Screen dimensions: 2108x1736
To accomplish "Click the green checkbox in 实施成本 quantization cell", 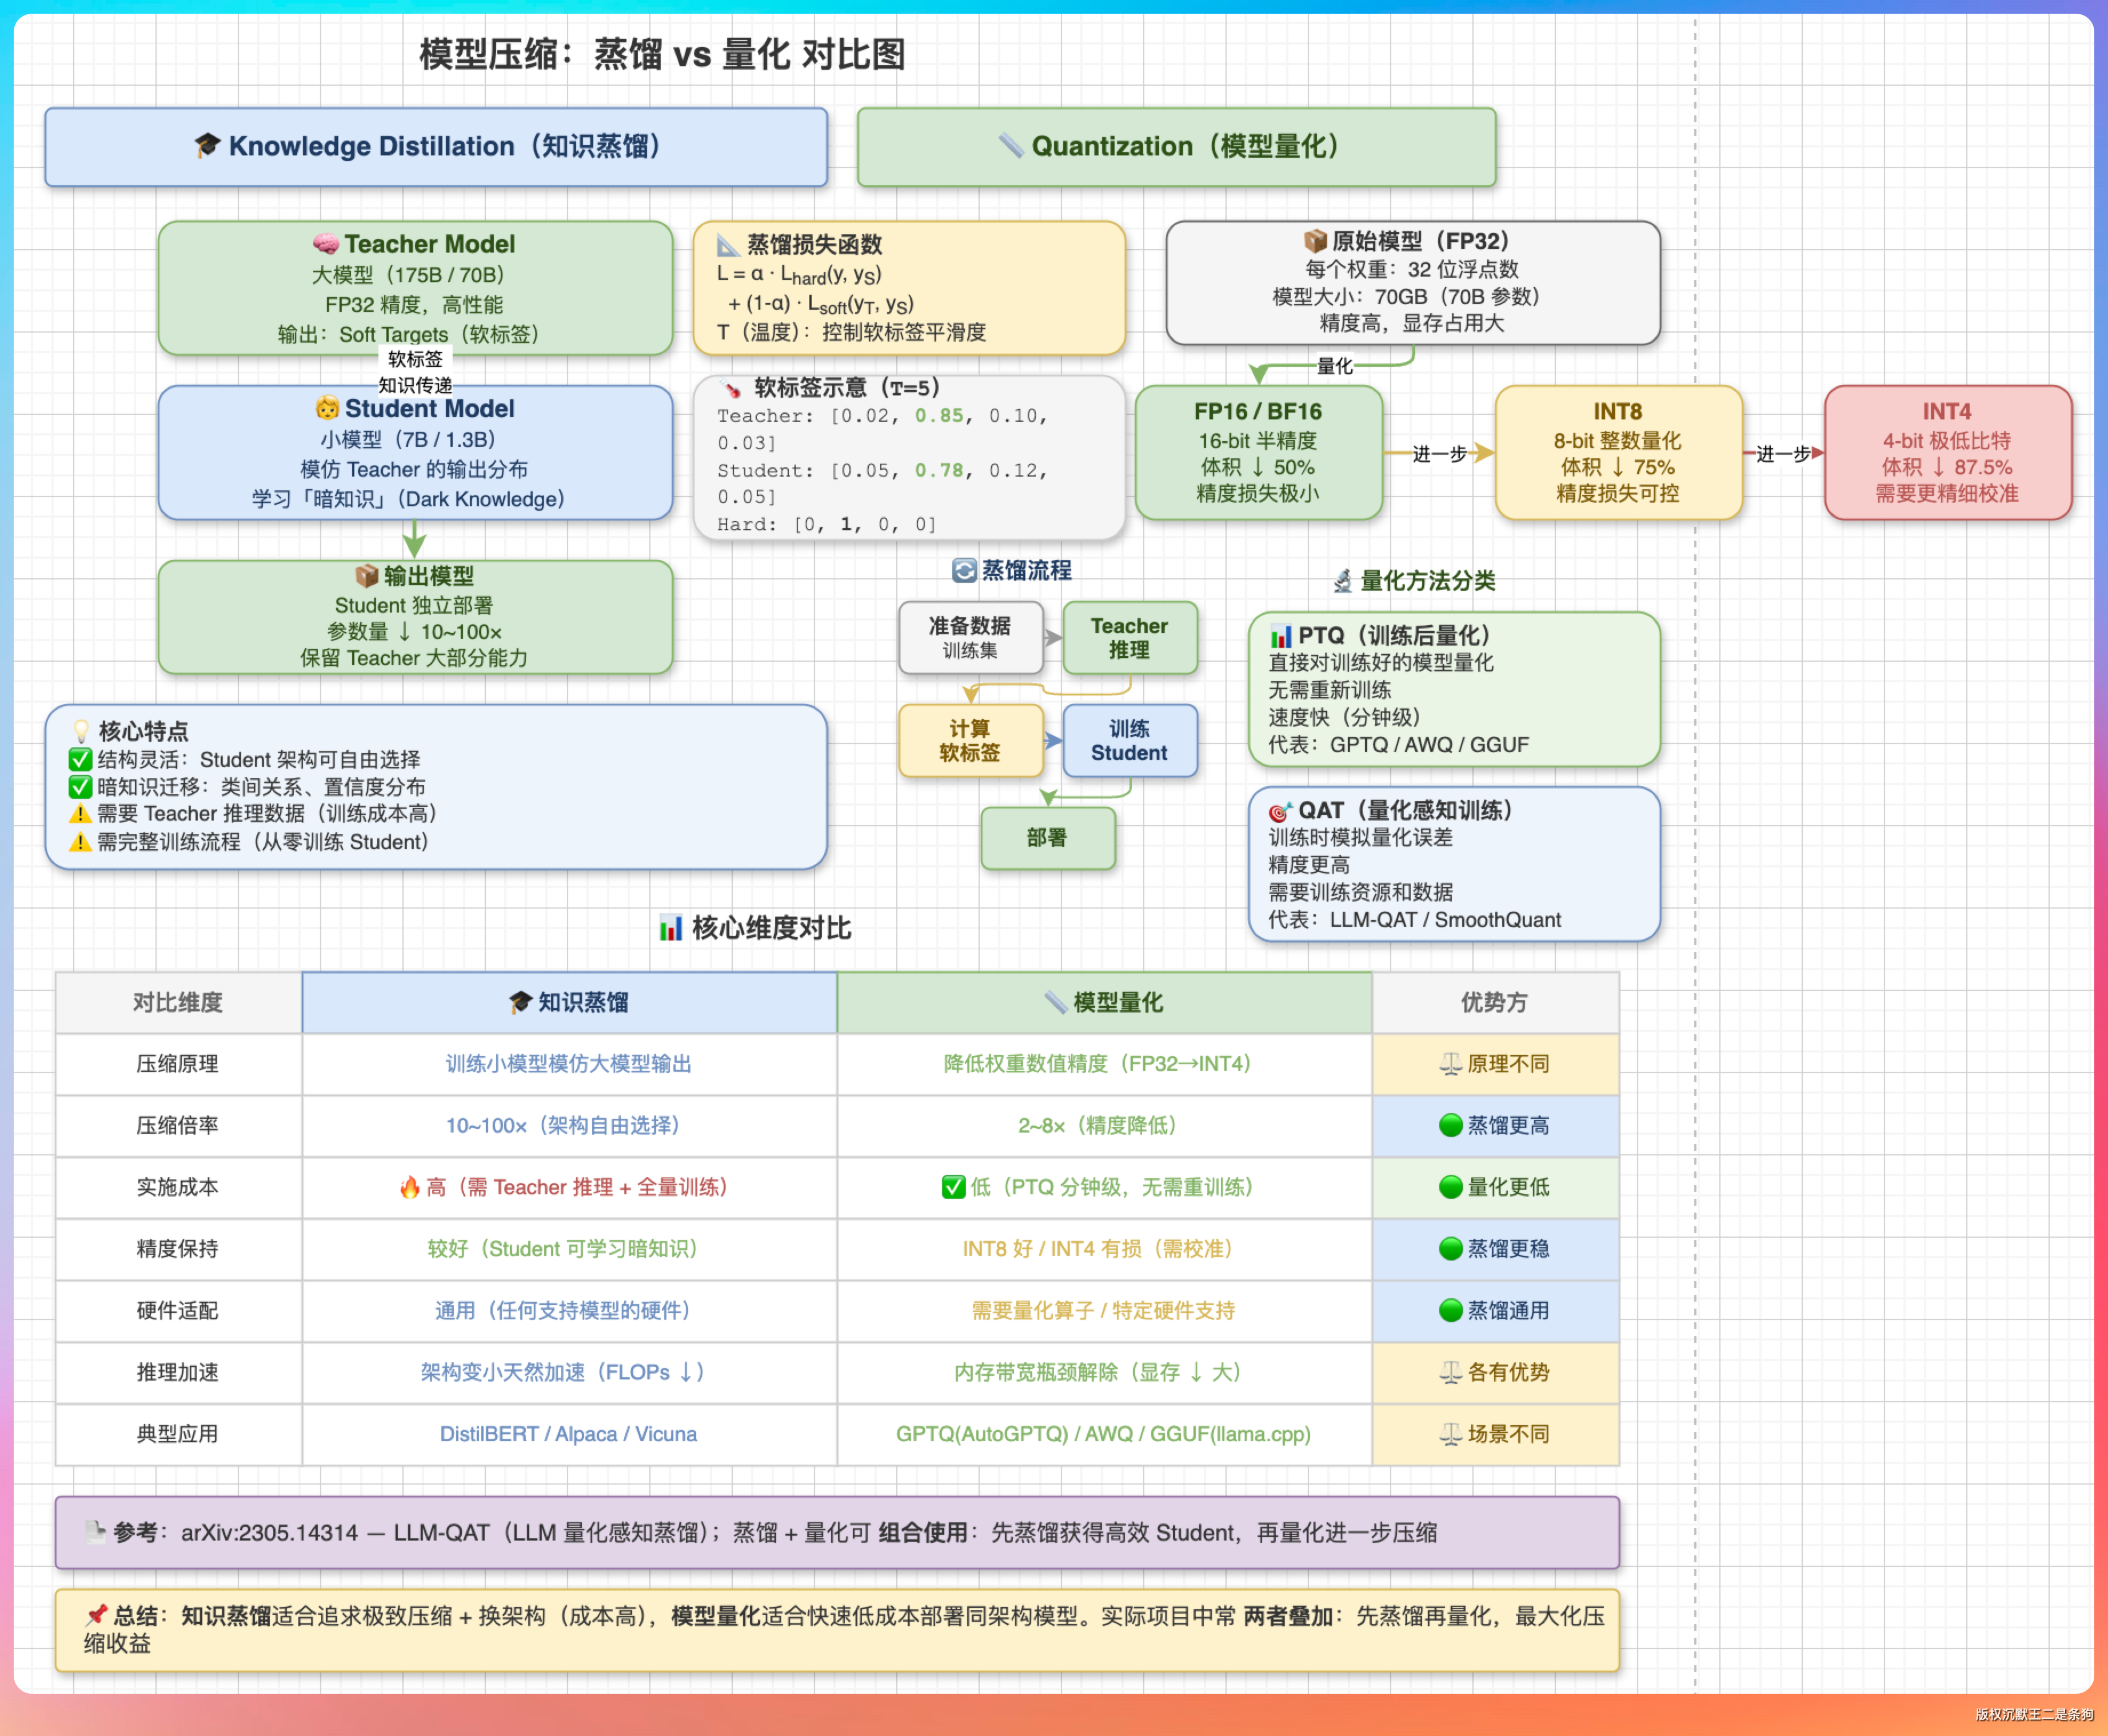I will [953, 1187].
